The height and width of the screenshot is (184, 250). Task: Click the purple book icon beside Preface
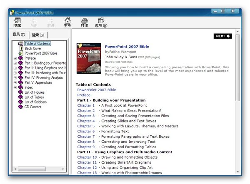tap(21, 58)
